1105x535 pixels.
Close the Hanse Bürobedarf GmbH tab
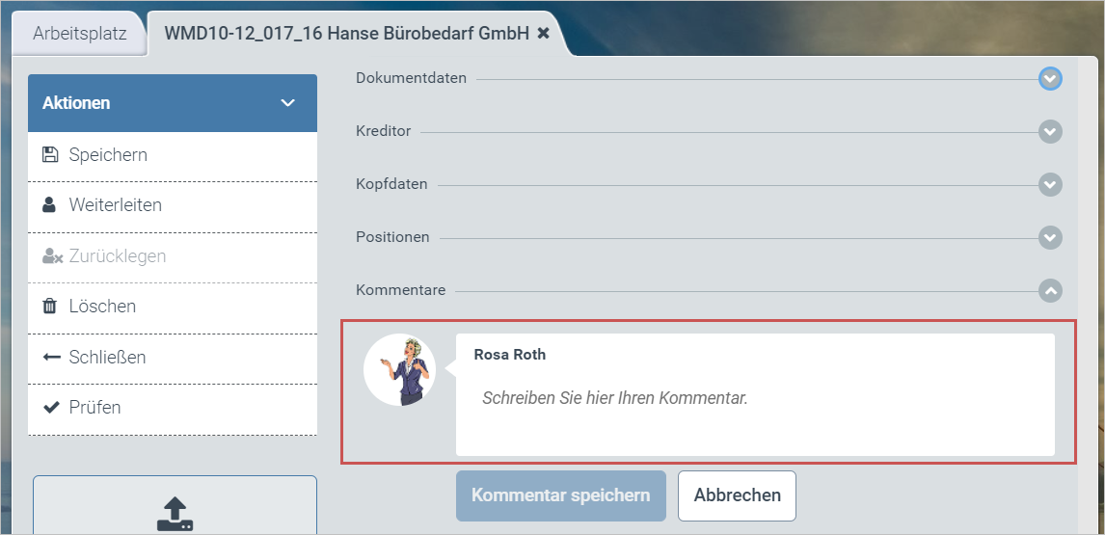click(x=544, y=33)
